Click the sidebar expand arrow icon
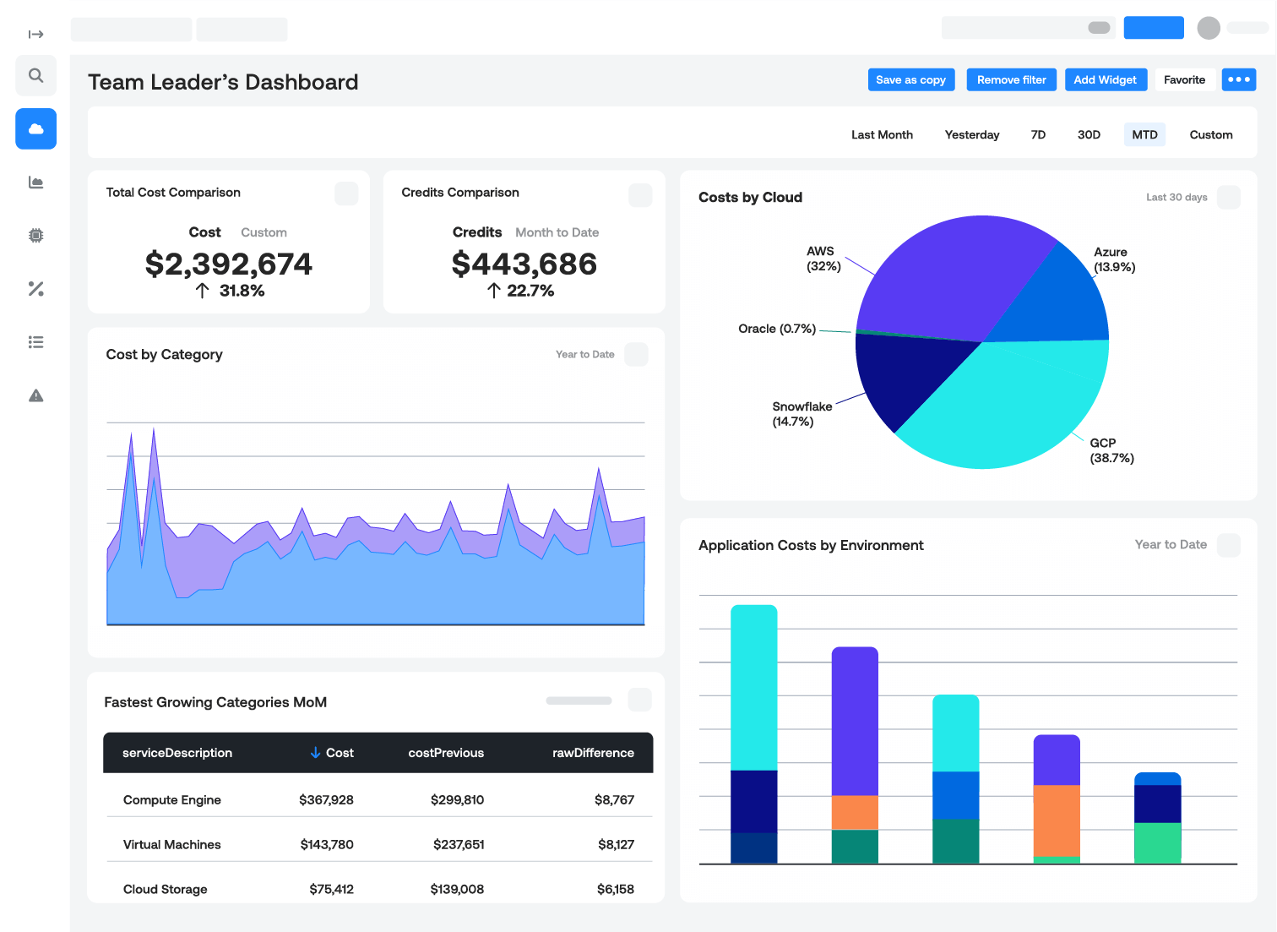 pyautogui.click(x=35, y=35)
